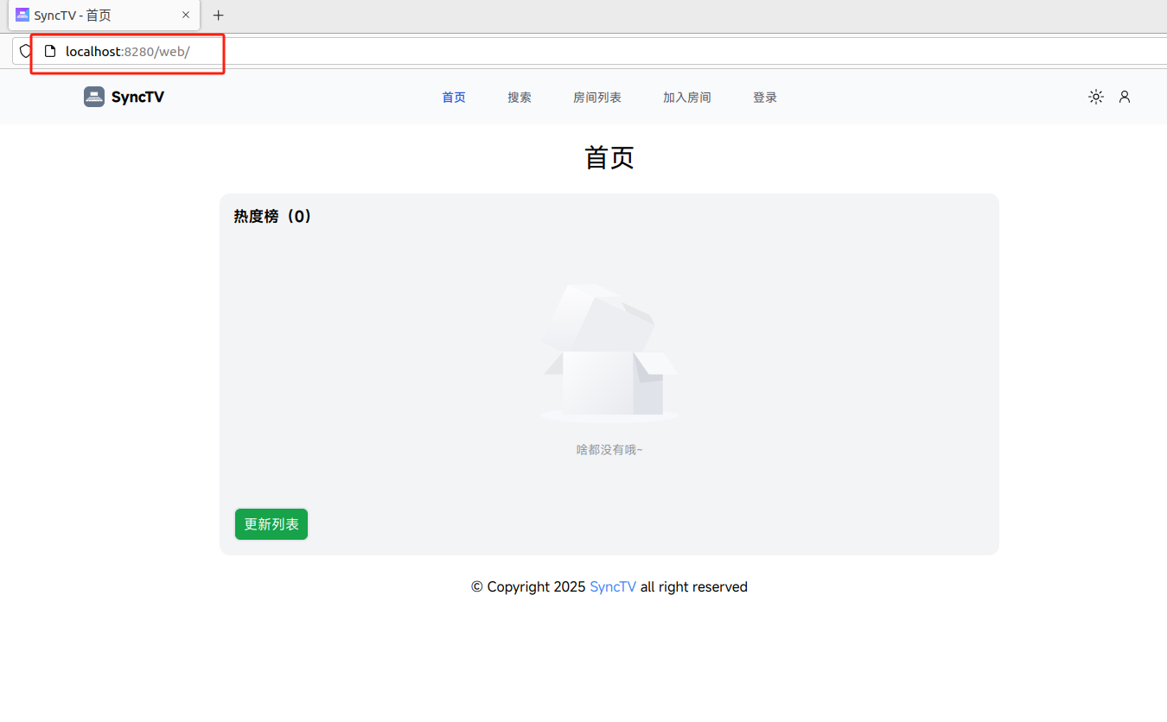
Task: Open the 搜索 navigation item
Action: [x=519, y=97]
